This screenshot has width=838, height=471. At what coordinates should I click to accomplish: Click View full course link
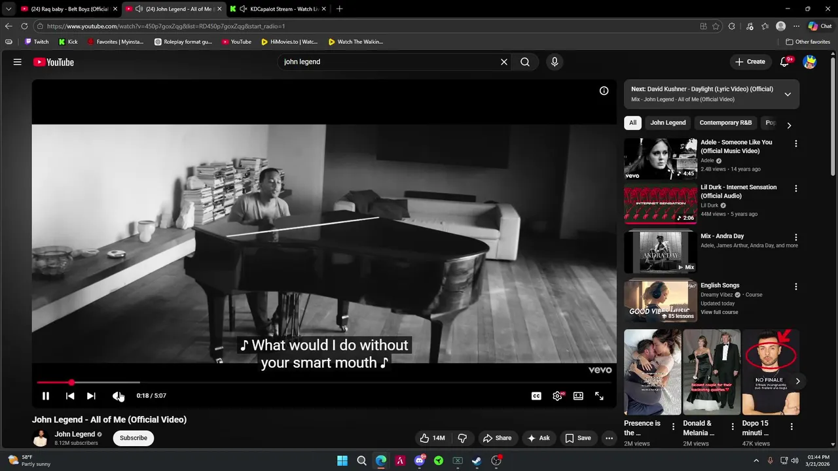coord(719,313)
